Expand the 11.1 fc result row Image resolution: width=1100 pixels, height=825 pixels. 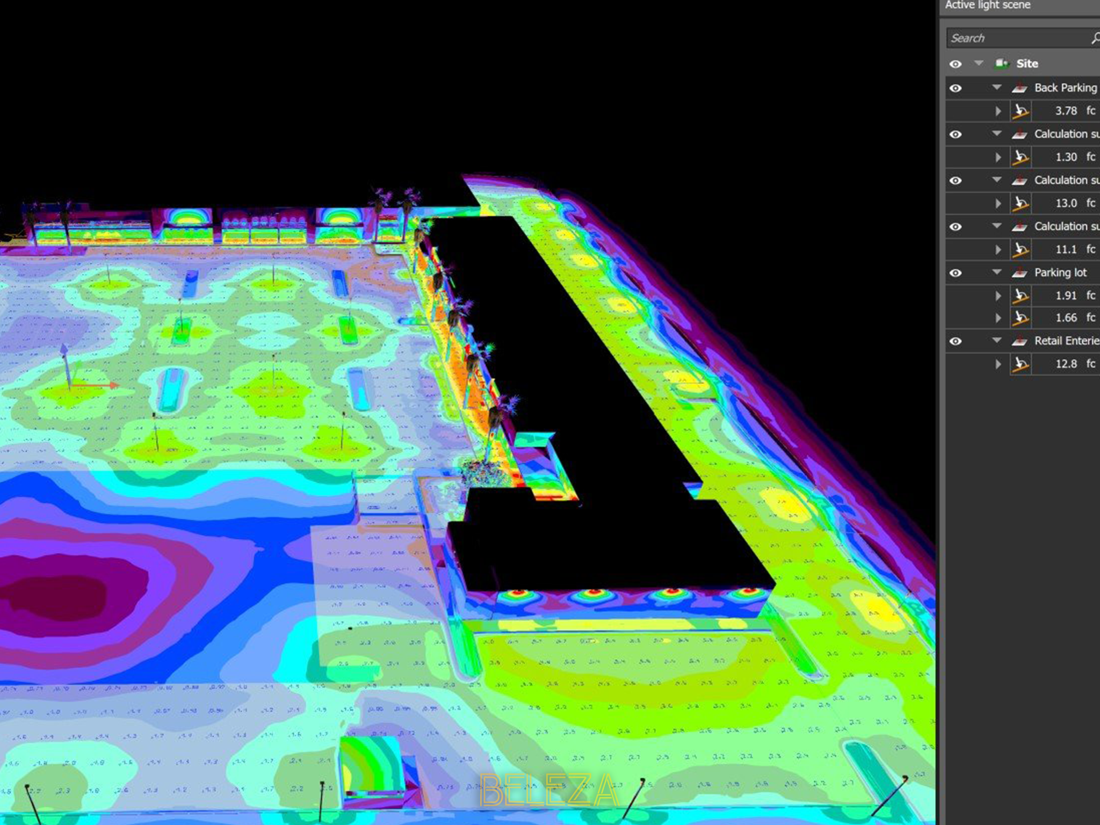coord(998,250)
